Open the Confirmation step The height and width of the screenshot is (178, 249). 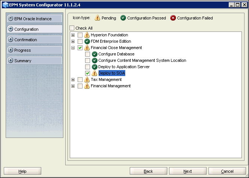pos(34,39)
